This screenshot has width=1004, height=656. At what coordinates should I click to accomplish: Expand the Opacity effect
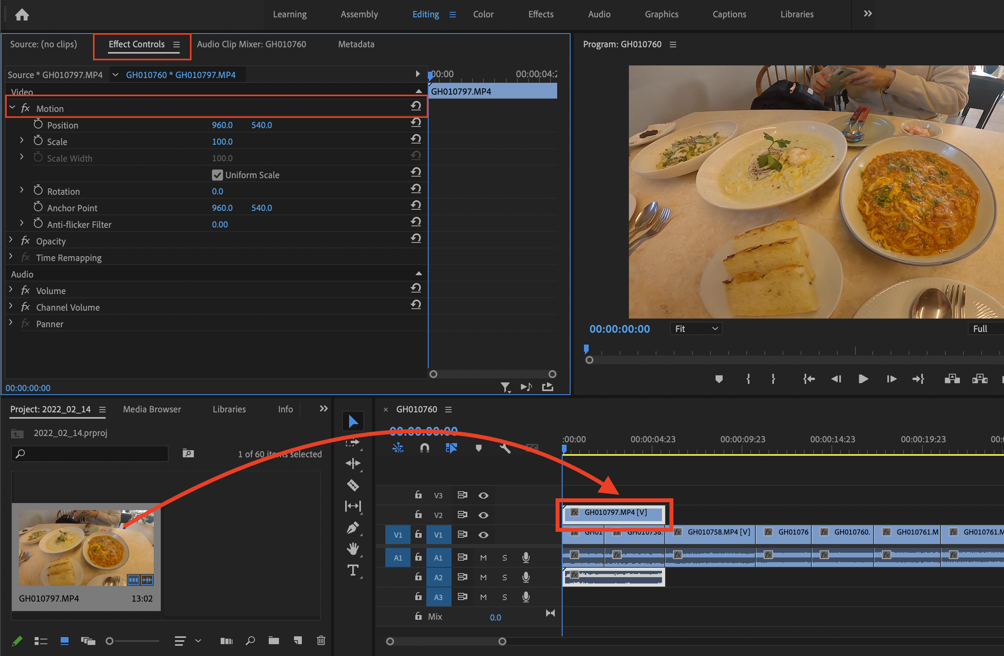point(11,240)
